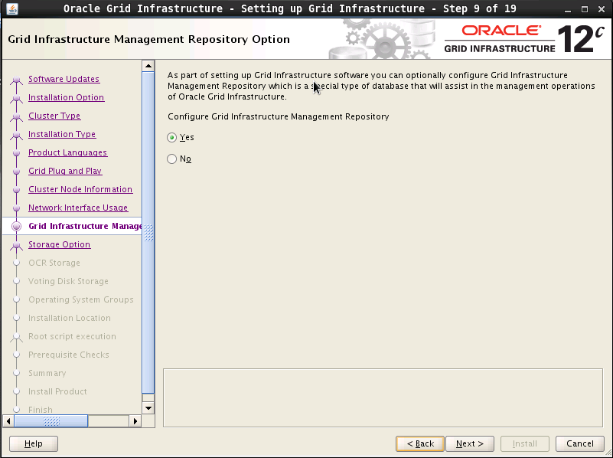Open the Installation Option step link

click(66, 98)
